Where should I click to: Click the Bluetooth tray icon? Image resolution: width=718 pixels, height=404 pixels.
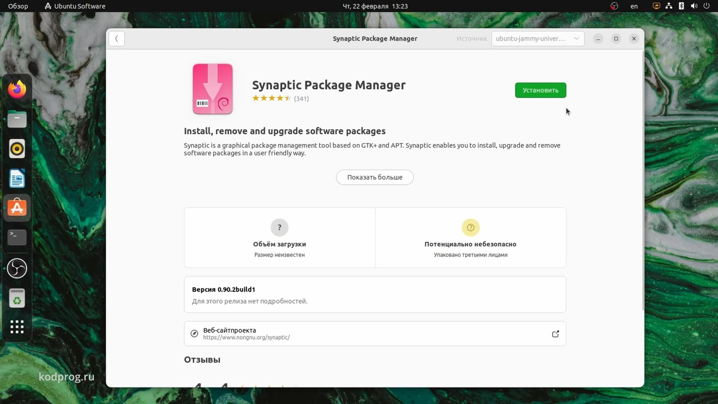pyautogui.click(x=681, y=6)
